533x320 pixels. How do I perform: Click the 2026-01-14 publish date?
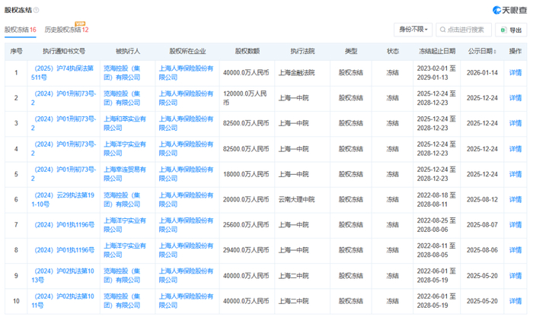[x=482, y=73]
